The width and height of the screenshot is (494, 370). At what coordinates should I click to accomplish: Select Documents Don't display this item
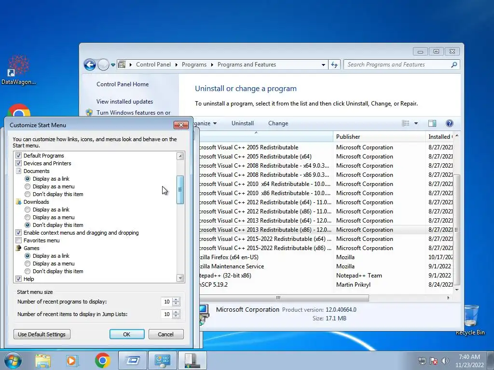tap(27, 195)
